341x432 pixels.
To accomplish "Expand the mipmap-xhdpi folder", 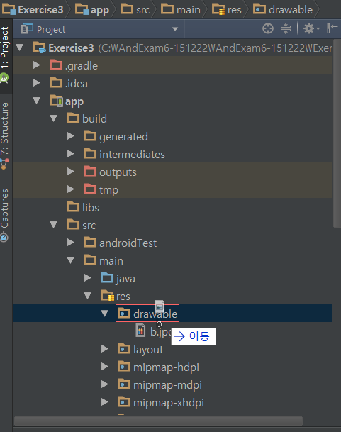I will (x=105, y=402).
